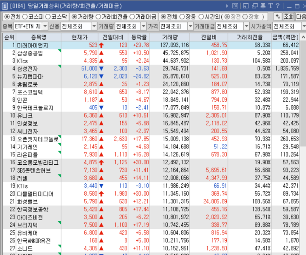
Task: Click 전일비 value 24,805.89
Action: coord(215,201)
